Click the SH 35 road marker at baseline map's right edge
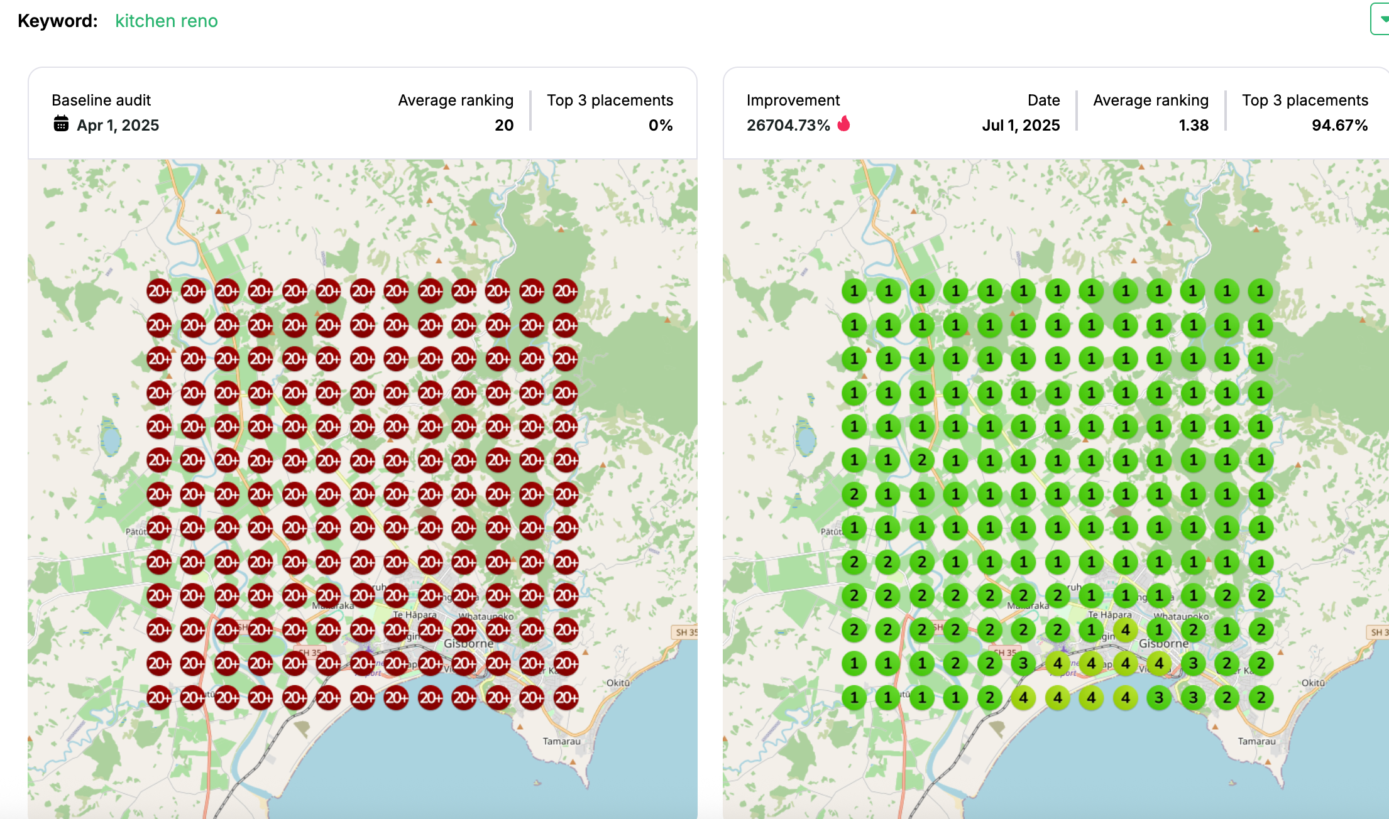This screenshot has height=819, width=1389. click(x=685, y=632)
